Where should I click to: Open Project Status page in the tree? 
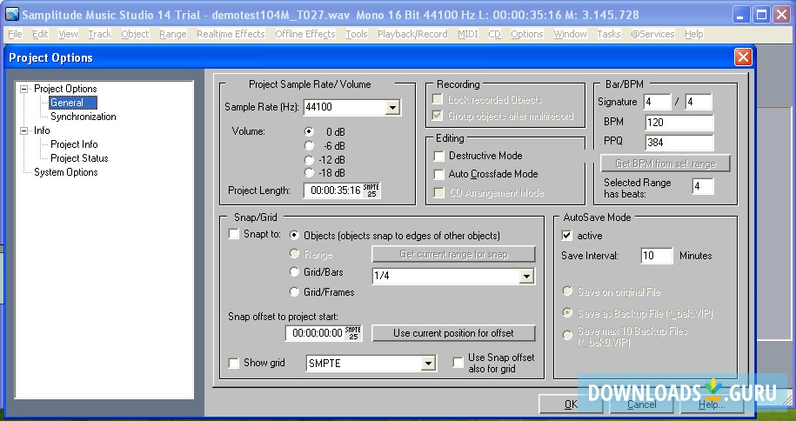coord(79,158)
